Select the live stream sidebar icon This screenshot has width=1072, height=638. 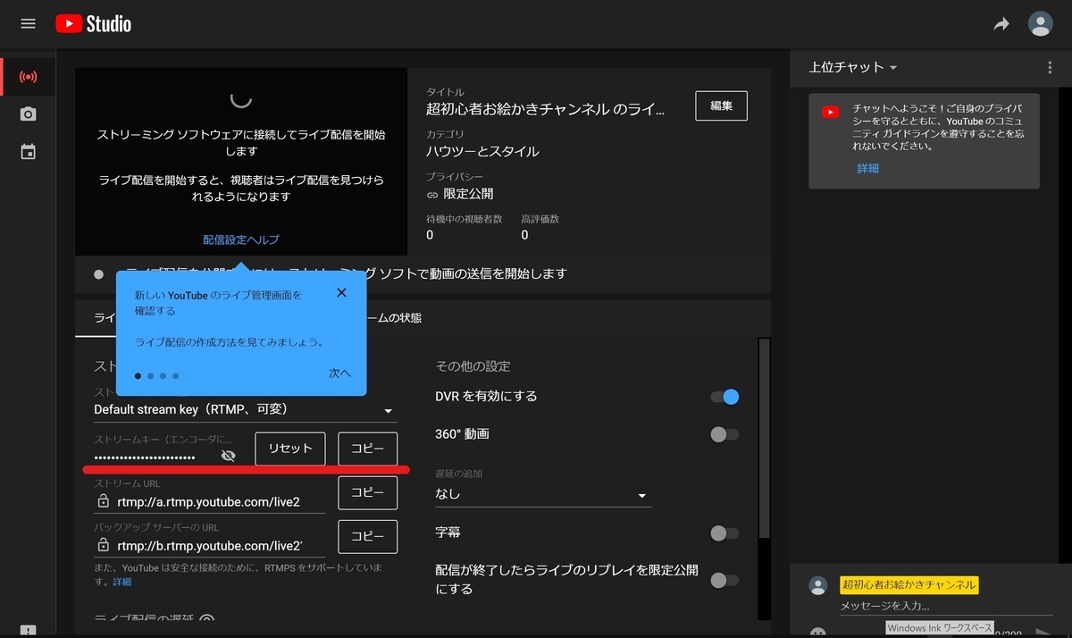coord(29,77)
